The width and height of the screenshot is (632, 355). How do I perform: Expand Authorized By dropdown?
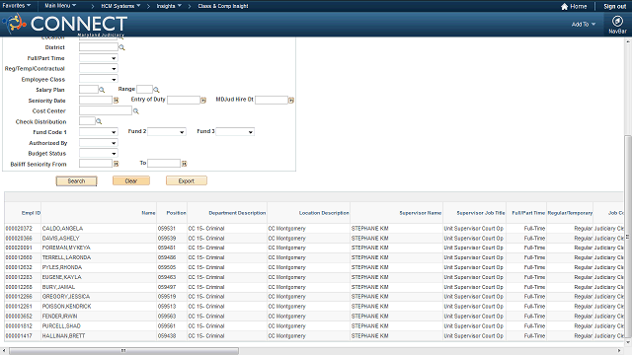click(x=99, y=142)
